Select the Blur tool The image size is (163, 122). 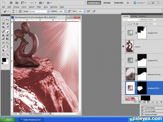pos(3,43)
